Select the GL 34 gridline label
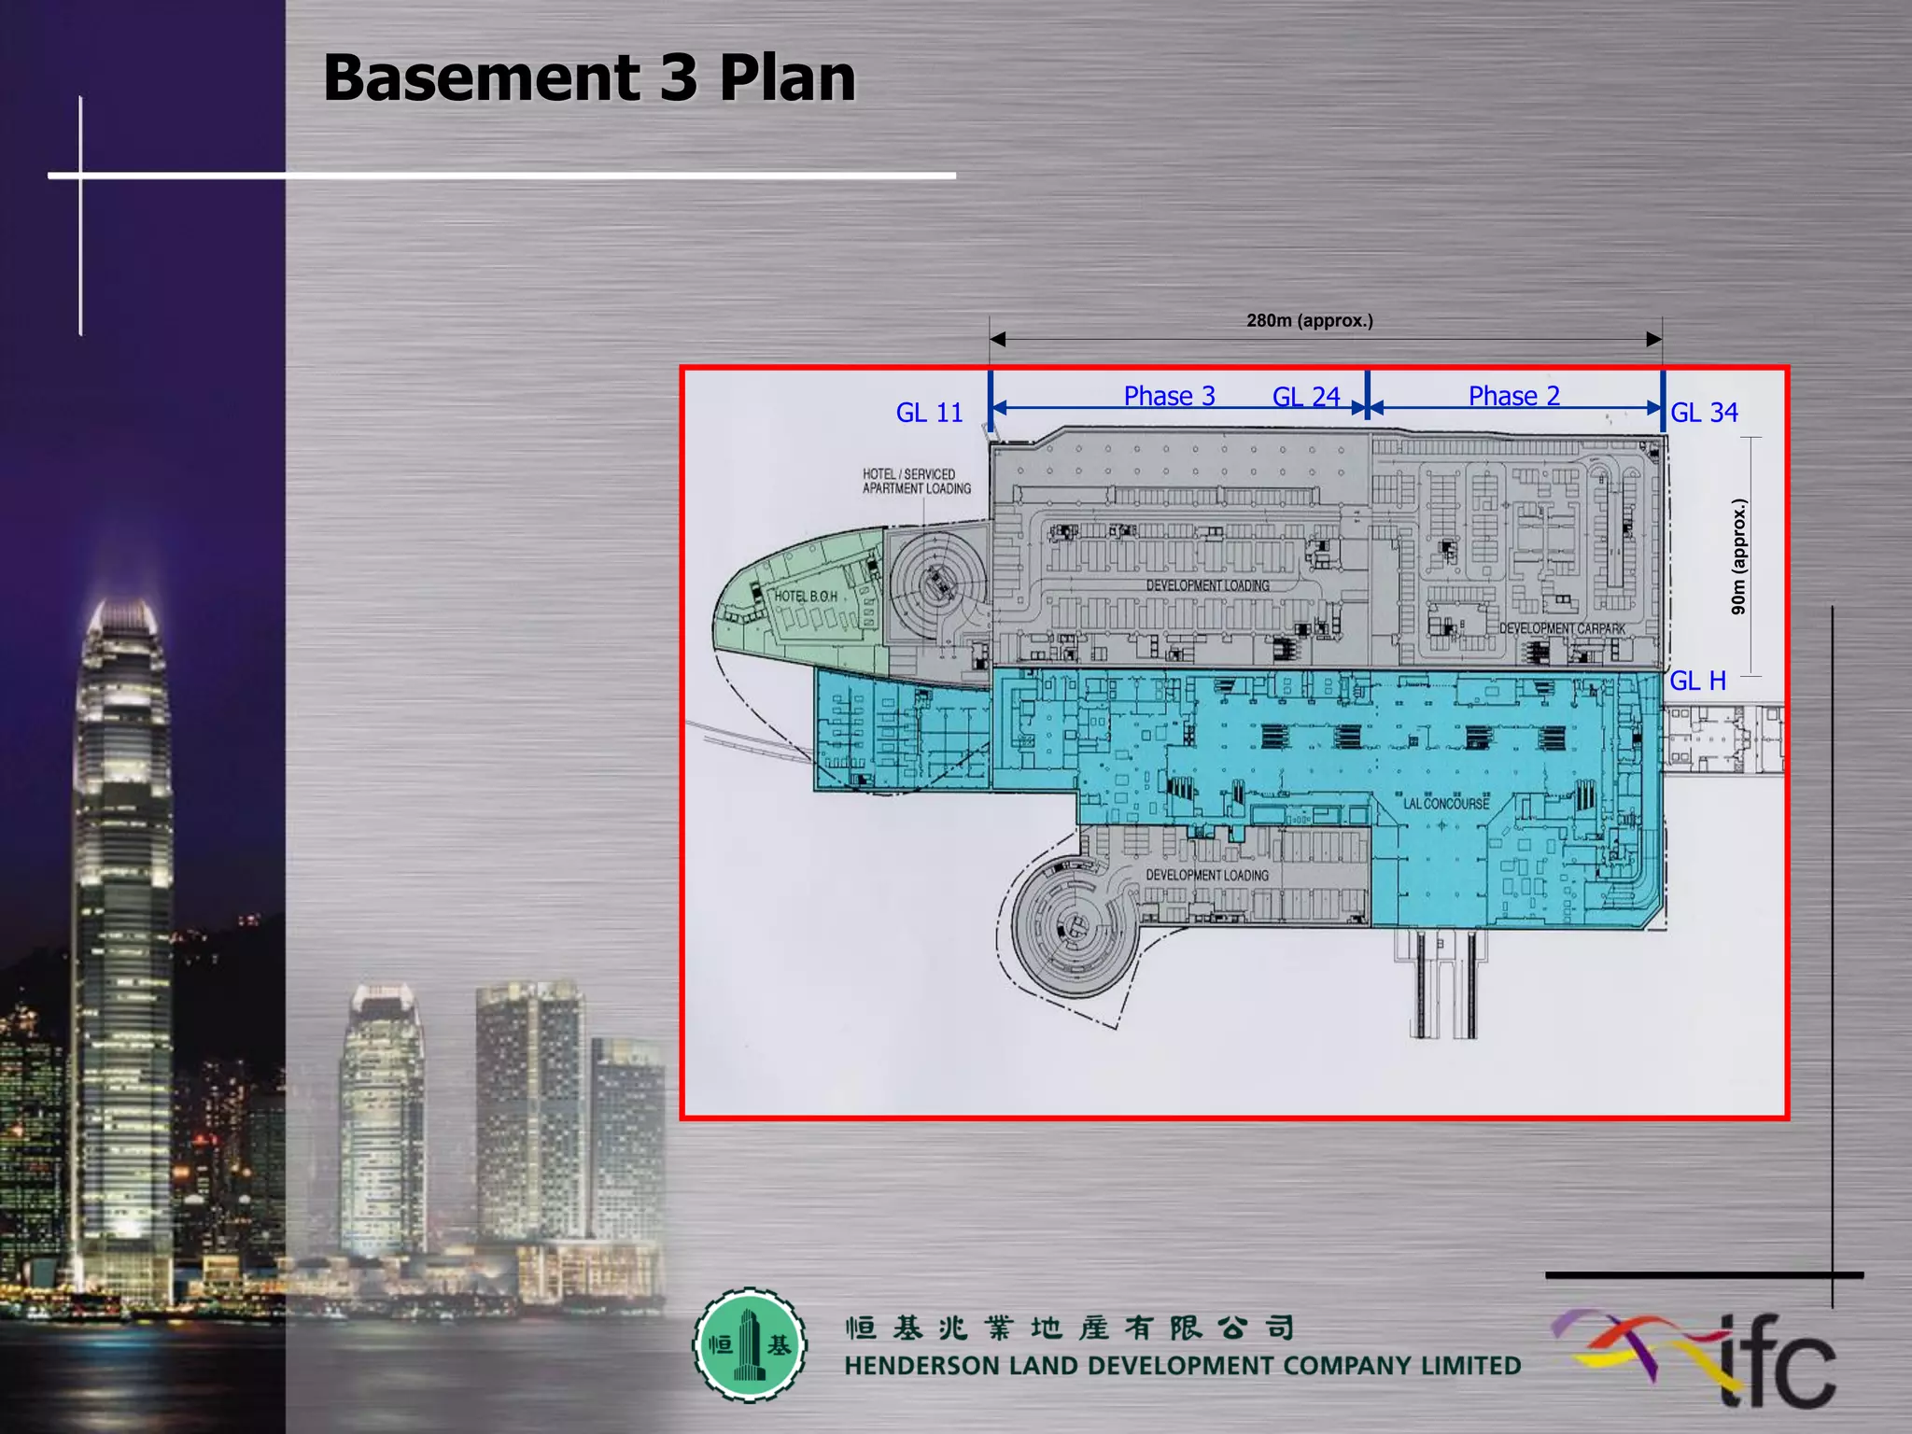 pos(1704,413)
